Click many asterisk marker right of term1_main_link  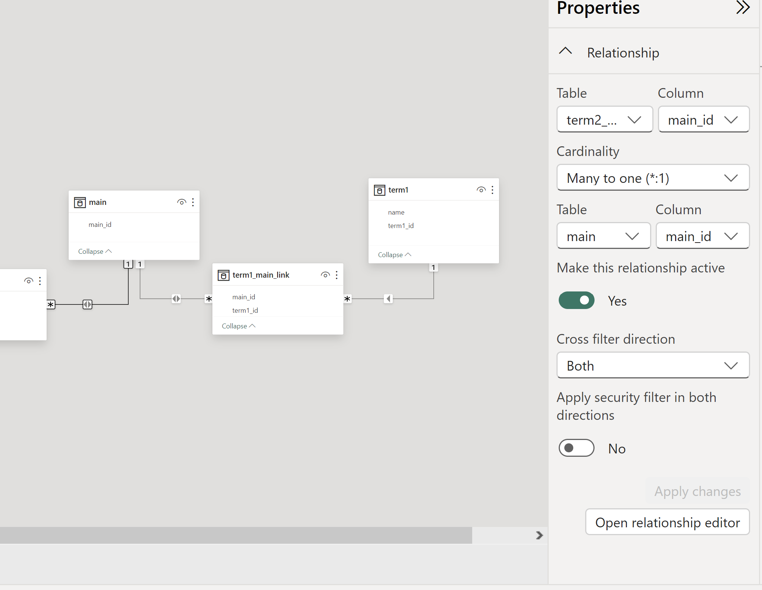click(347, 299)
